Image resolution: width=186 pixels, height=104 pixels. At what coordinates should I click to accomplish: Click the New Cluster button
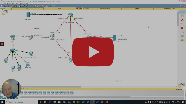pyautogui.click(x=79, y=9)
